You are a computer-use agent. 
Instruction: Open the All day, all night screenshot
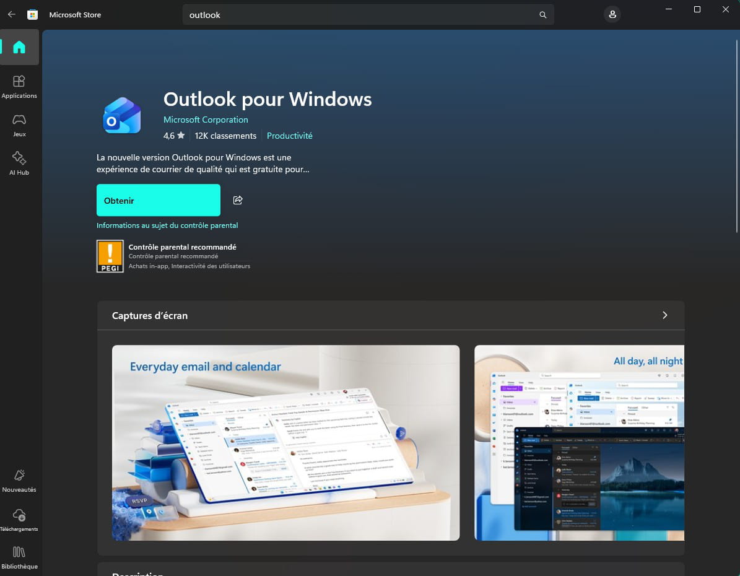coord(579,443)
